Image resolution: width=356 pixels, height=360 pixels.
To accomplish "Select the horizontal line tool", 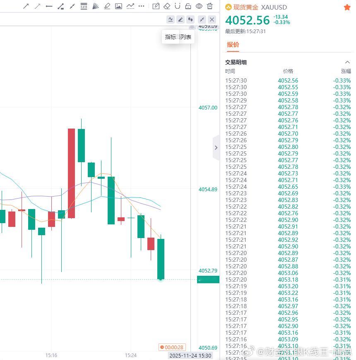I will click(48, 6).
